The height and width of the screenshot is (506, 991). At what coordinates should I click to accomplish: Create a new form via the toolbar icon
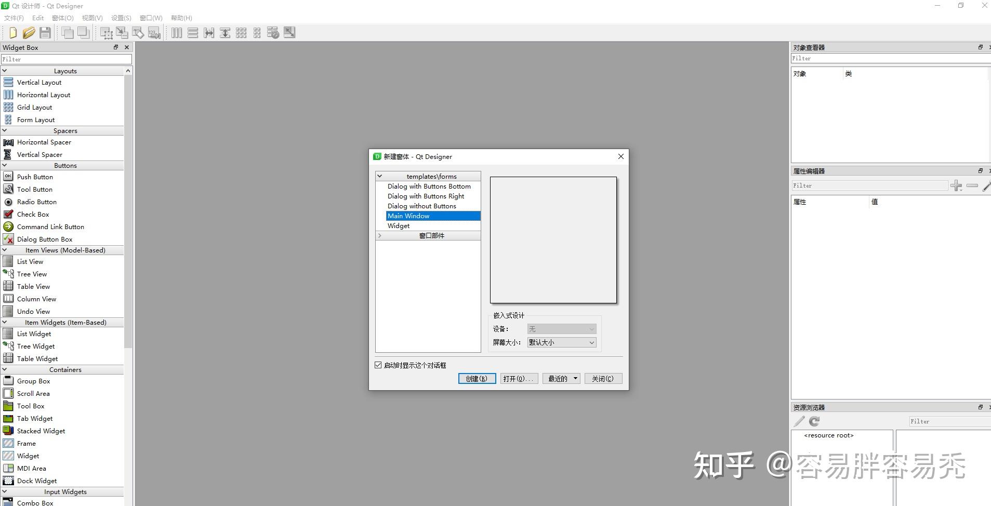(x=12, y=32)
